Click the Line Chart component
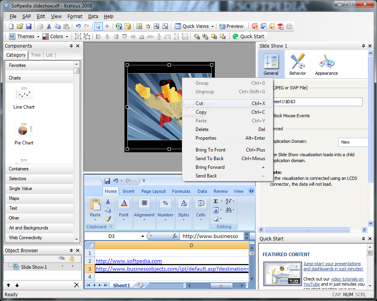This screenshot has height=301, width=377. pyautogui.click(x=24, y=98)
